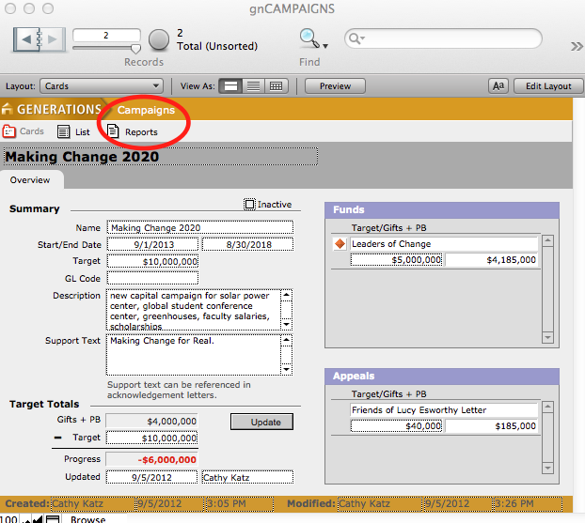The height and width of the screenshot is (523, 585).
Task: Open the Reports page icon
Action: coord(114,132)
